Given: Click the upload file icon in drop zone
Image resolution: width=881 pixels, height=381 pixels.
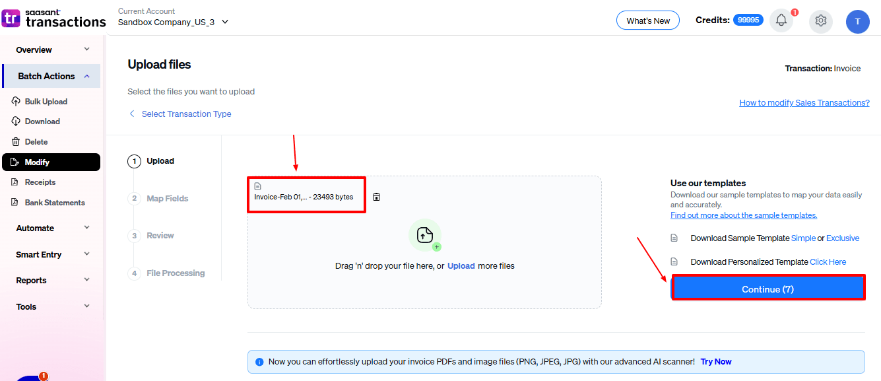Looking at the screenshot, I should (425, 235).
